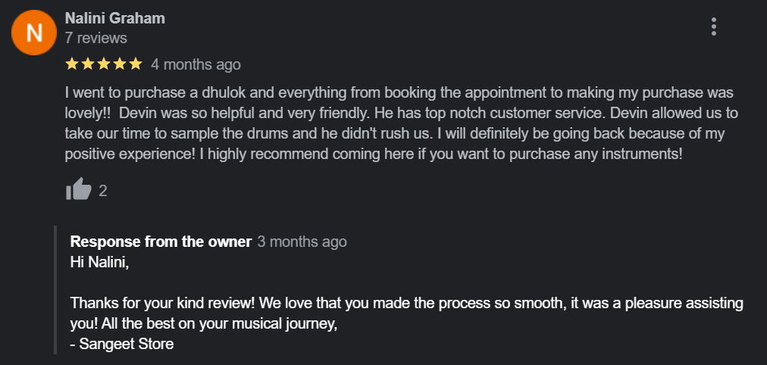Click the orange N profile avatar
The width and height of the screenshot is (767, 365).
[35, 33]
